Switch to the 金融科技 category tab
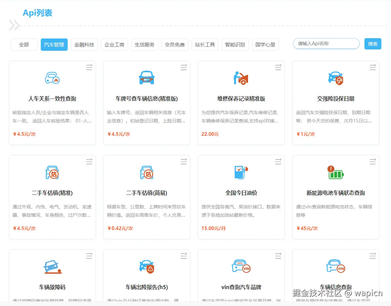This screenshot has height=306, width=391. pos(84,44)
